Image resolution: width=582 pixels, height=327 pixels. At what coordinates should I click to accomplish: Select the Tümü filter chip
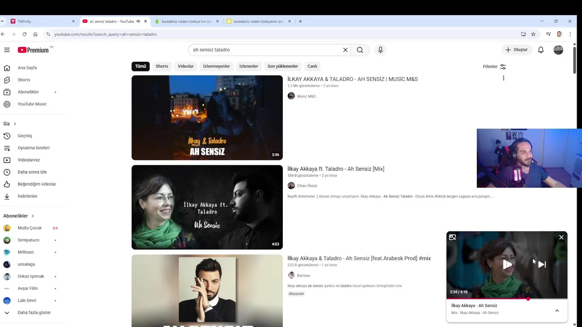coord(140,66)
